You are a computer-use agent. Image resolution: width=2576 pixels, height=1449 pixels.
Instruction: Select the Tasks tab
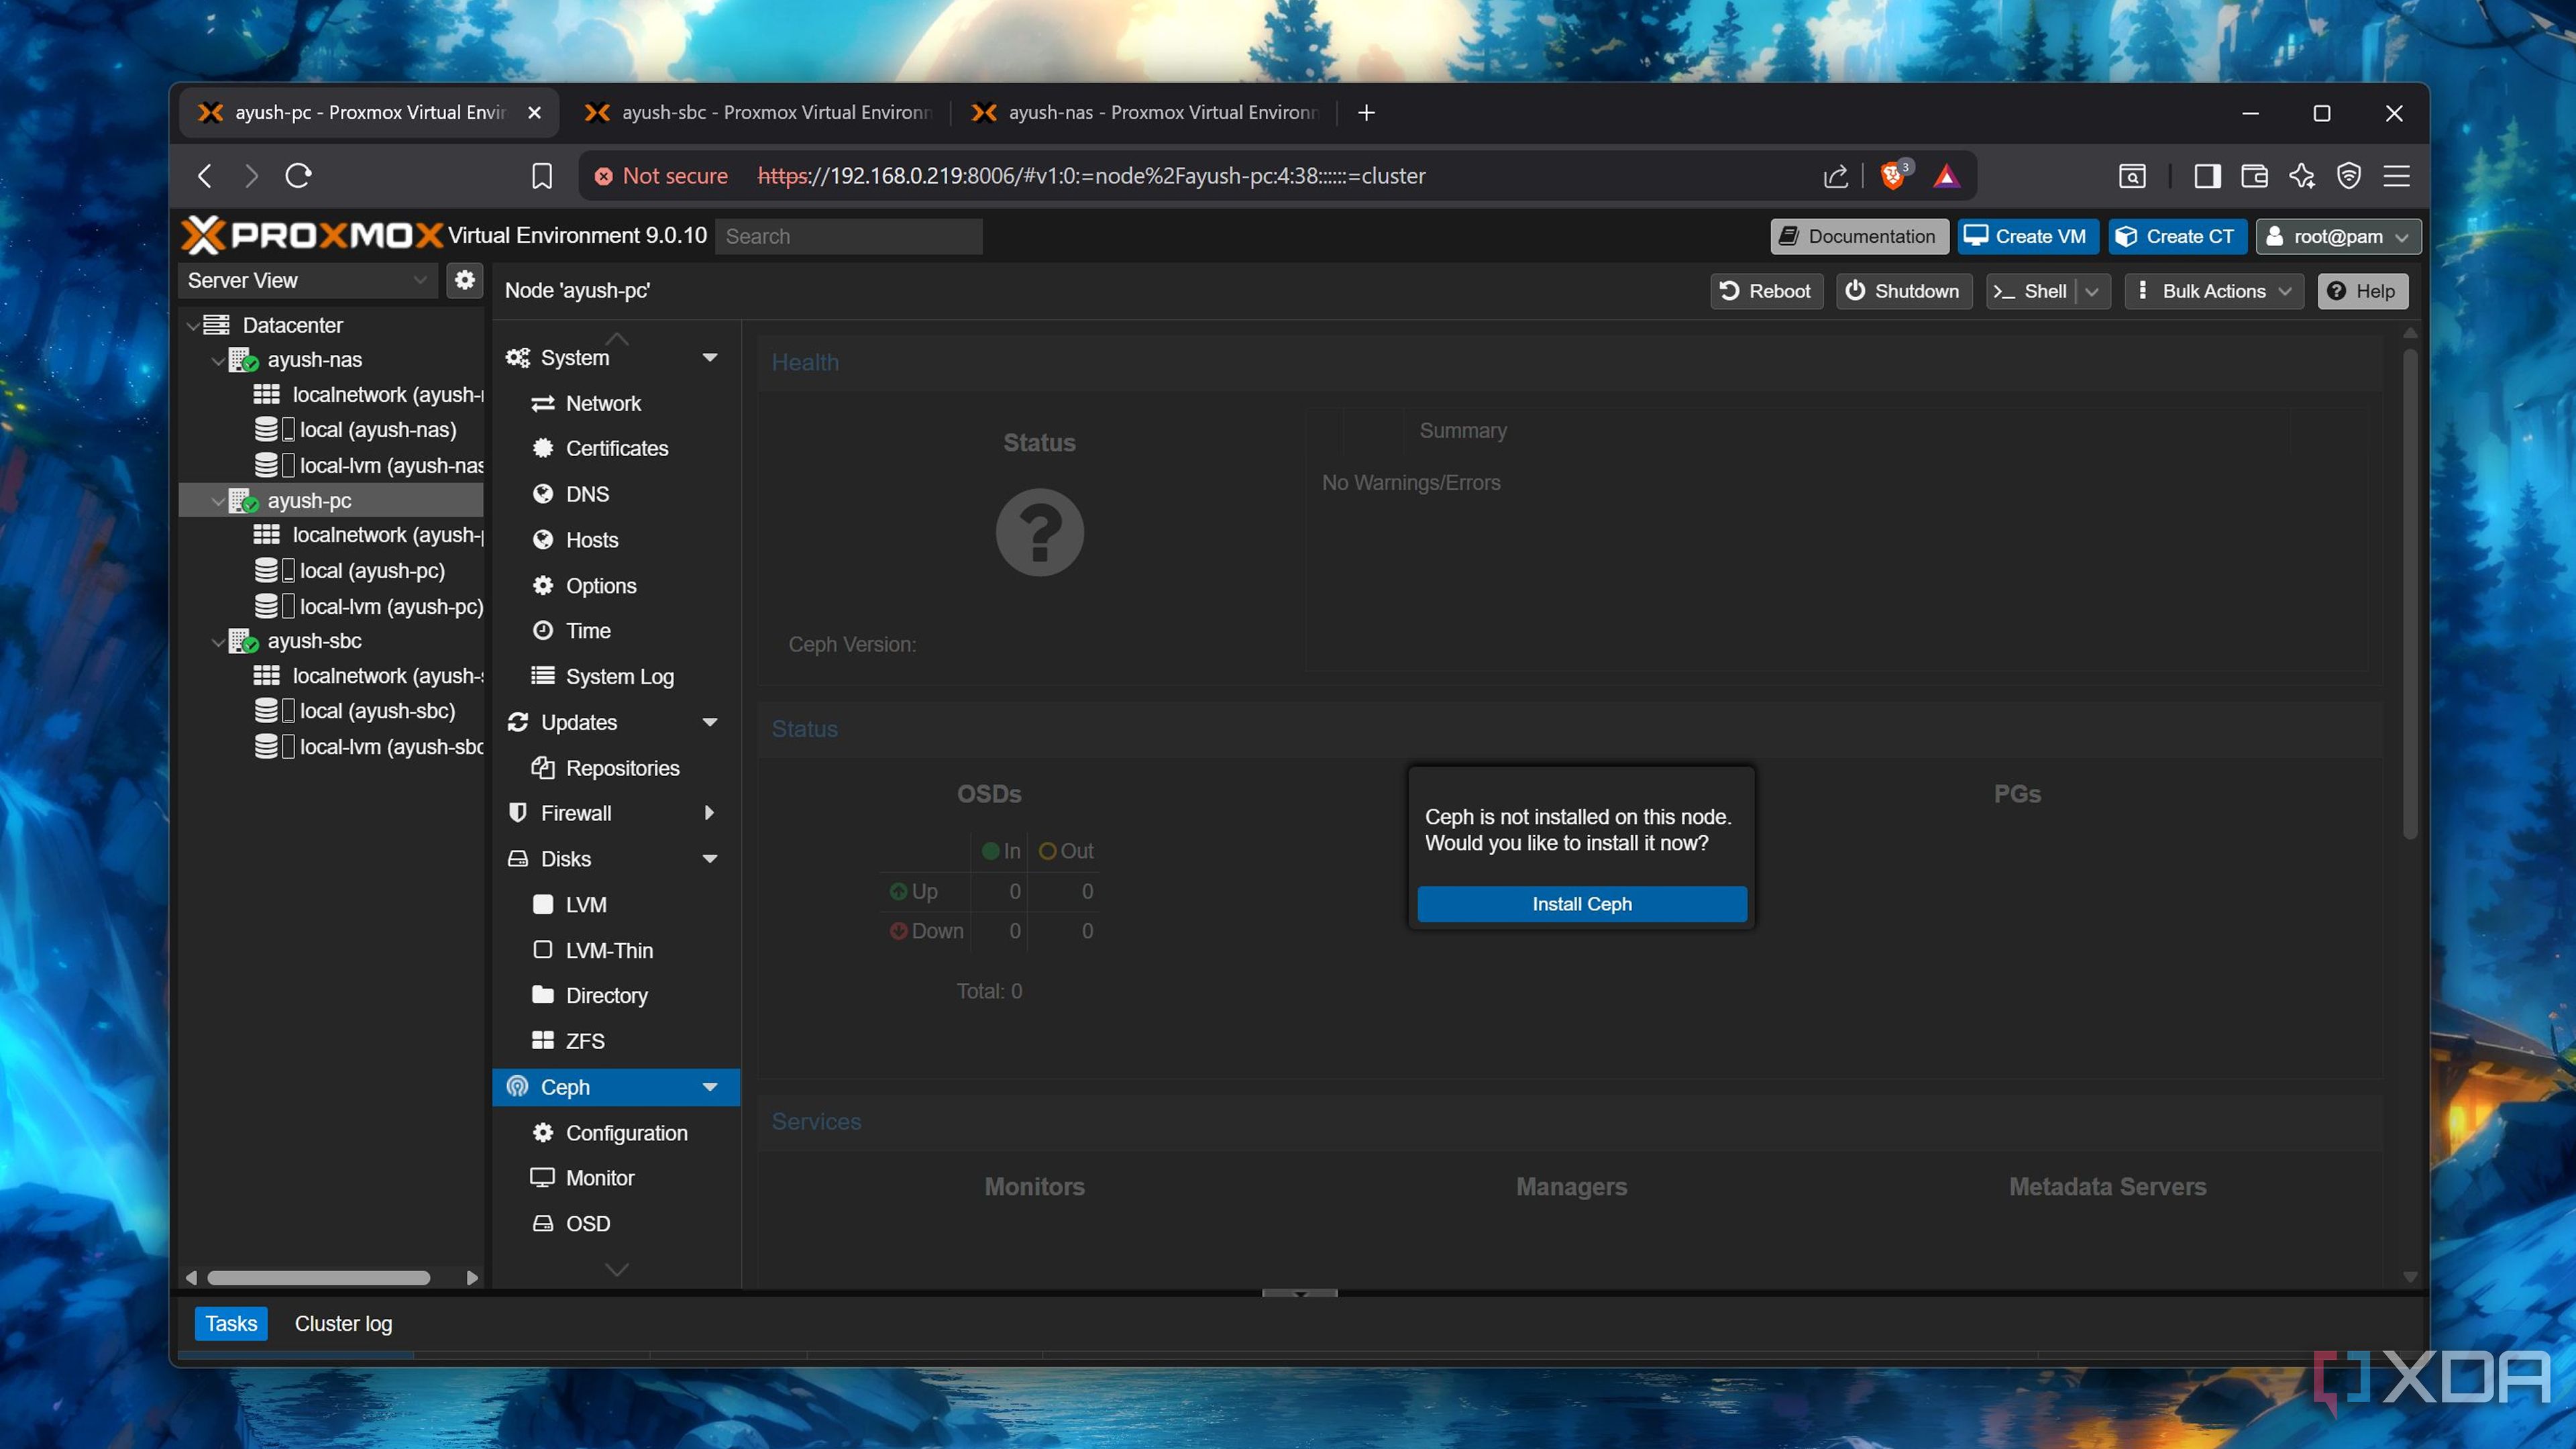(231, 1323)
